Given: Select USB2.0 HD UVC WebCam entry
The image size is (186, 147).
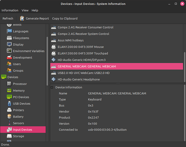Looking at the screenshot, I should 83,73.
